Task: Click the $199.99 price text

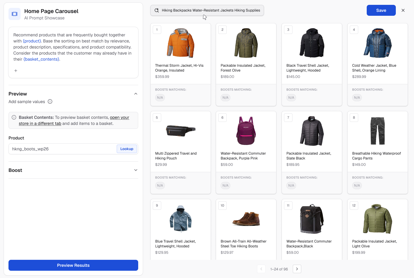Action: pyautogui.click(x=359, y=253)
